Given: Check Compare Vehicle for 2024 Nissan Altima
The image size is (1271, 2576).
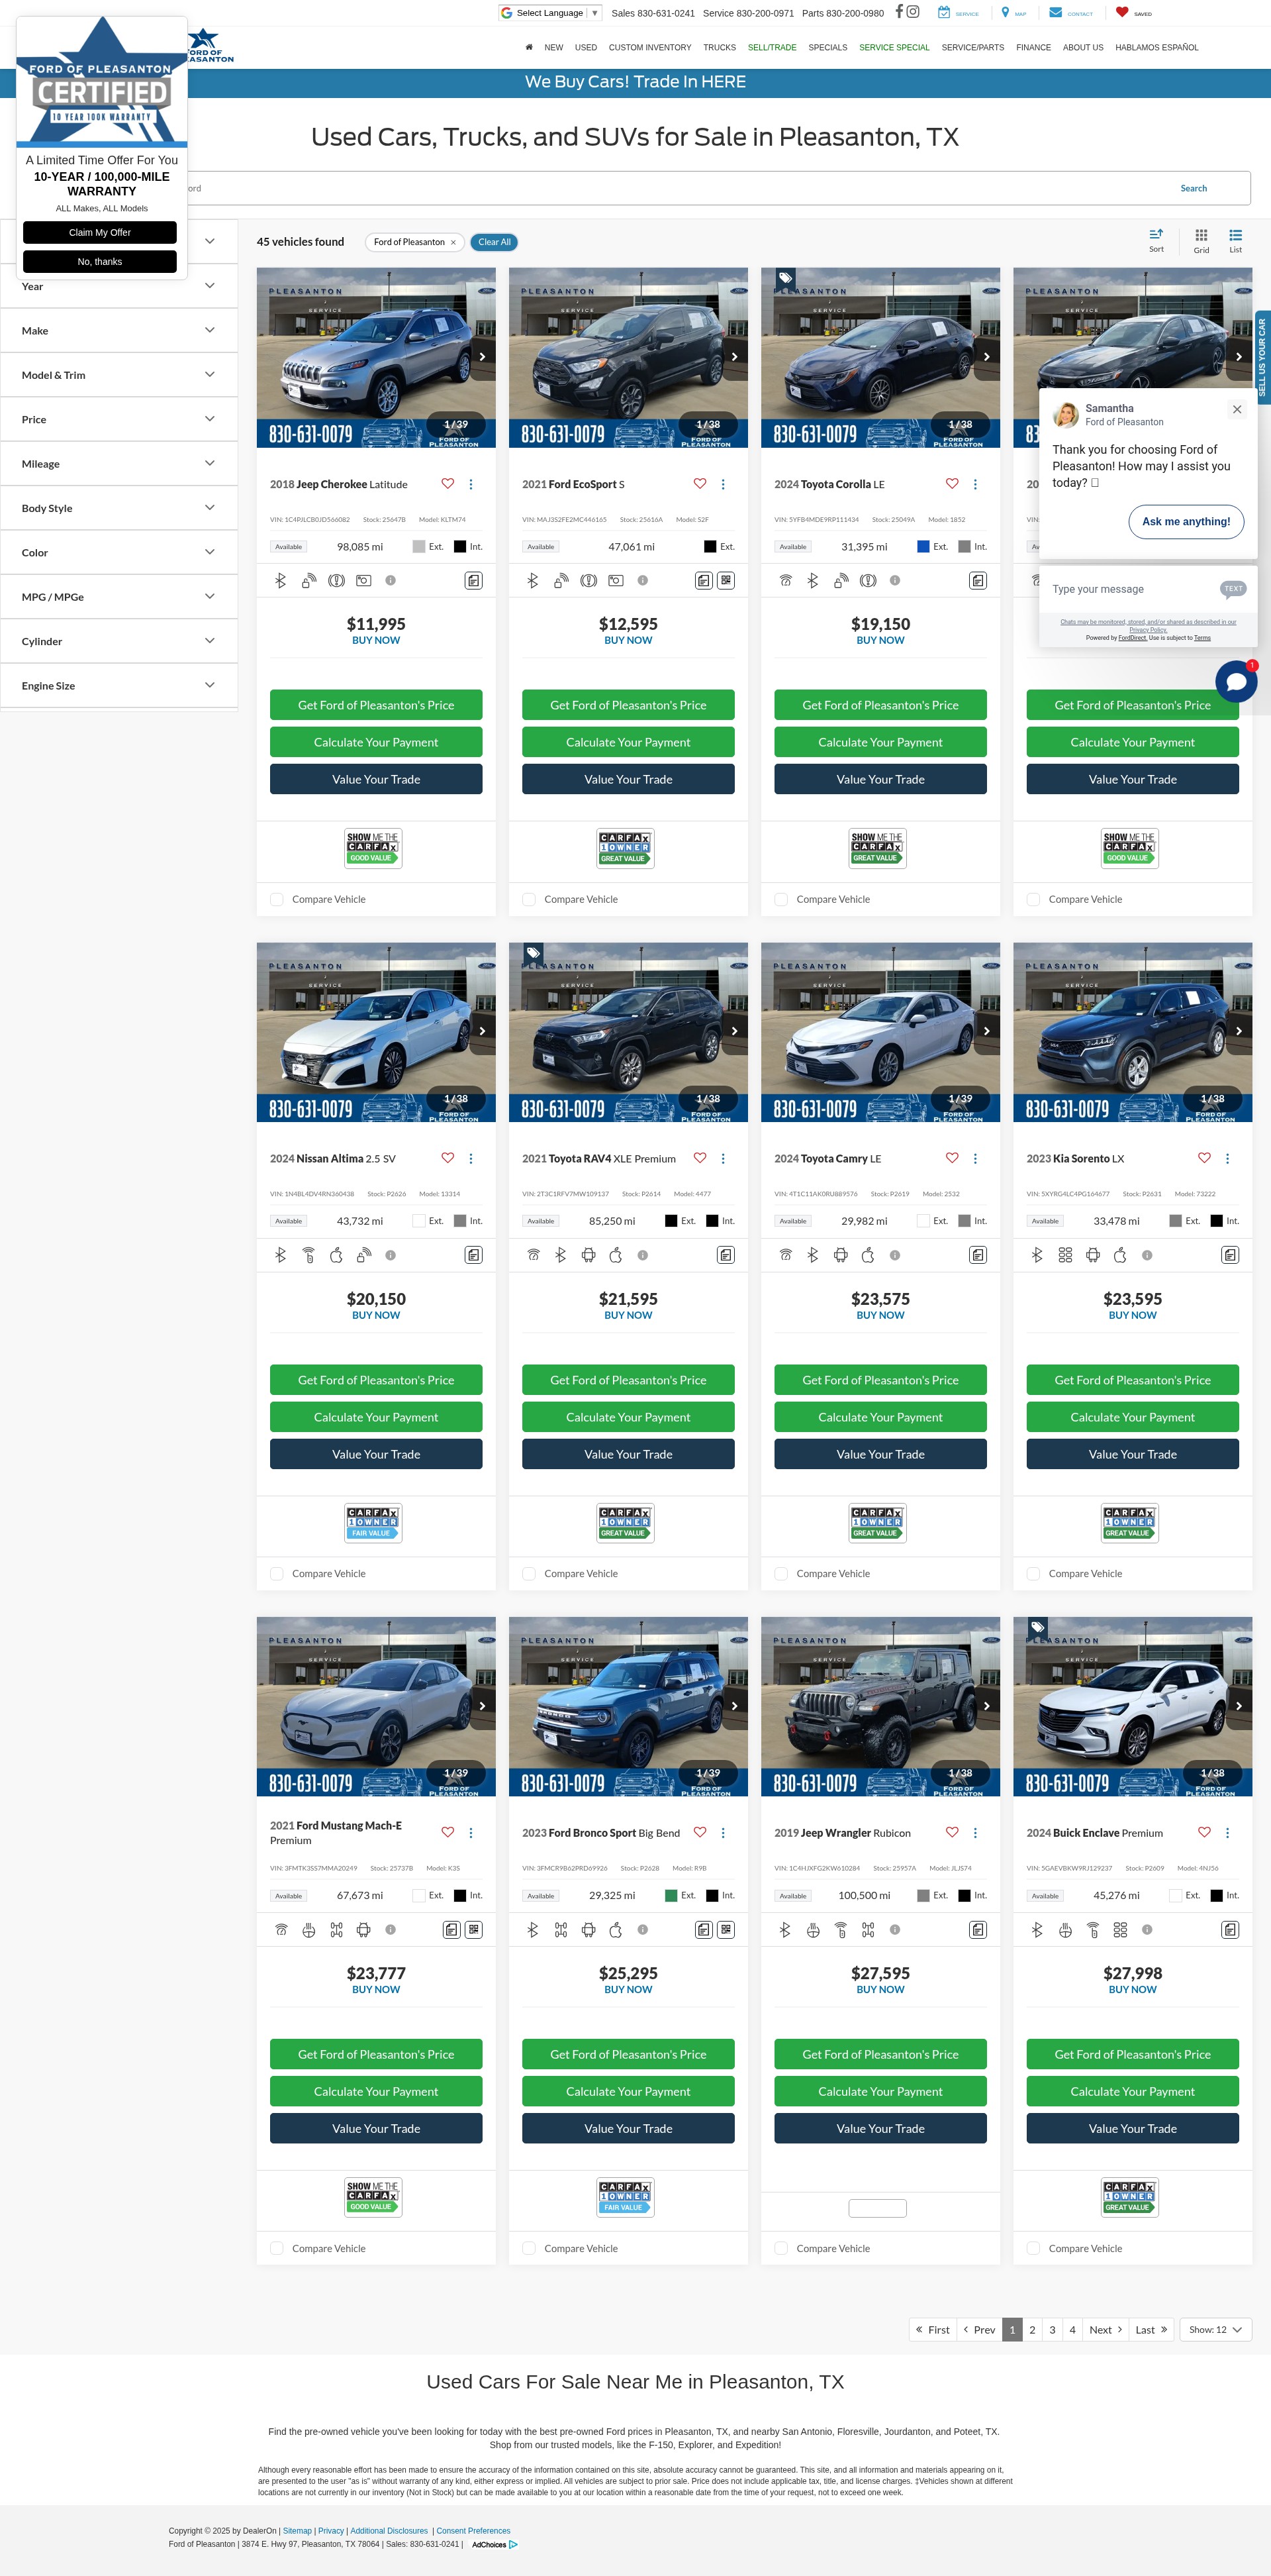Looking at the screenshot, I should click(x=277, y=1573).
